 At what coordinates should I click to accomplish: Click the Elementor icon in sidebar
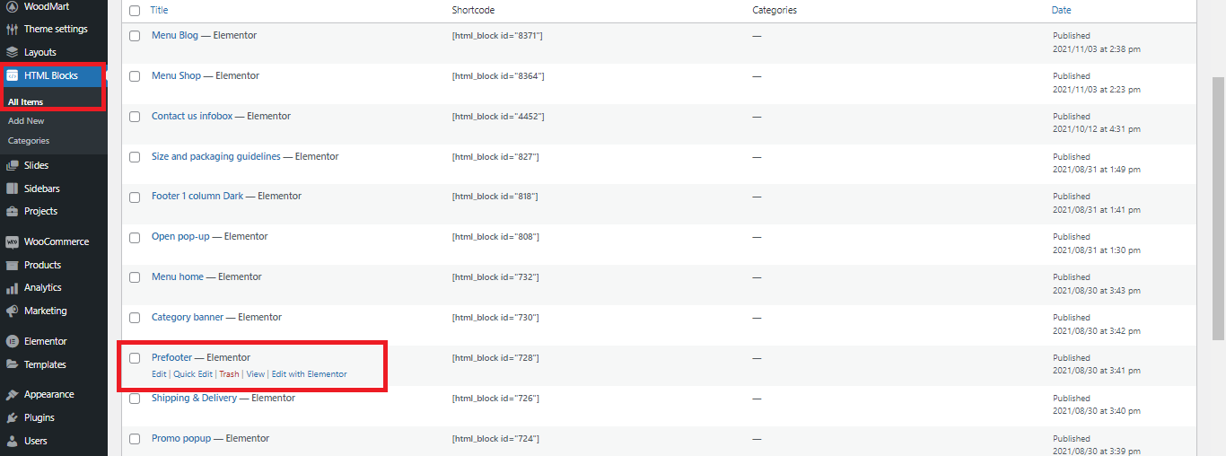[12, 341]
